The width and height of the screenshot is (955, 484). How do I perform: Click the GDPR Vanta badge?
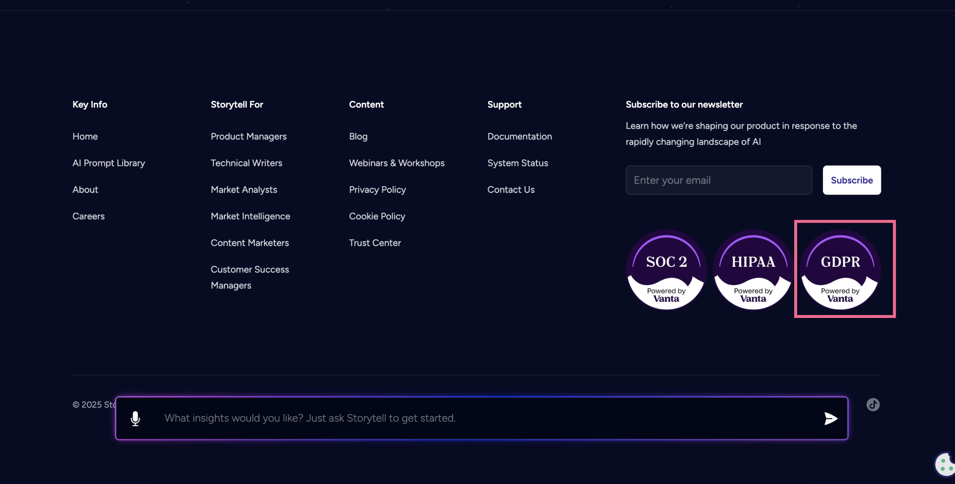[840, 270]
